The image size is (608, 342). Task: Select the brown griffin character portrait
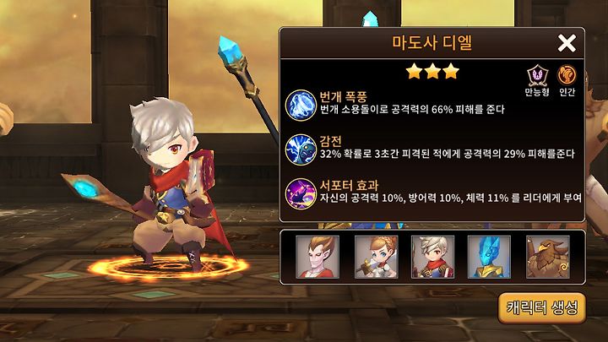point(548,257)
